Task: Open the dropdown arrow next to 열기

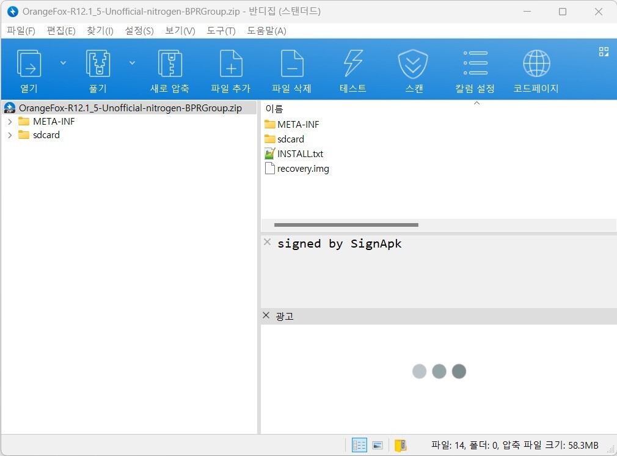Action: click(63, 63)
